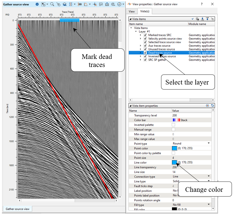Click the layers stack toolbar icon
This screenshot has height=216, width=233.
(64, 4)
